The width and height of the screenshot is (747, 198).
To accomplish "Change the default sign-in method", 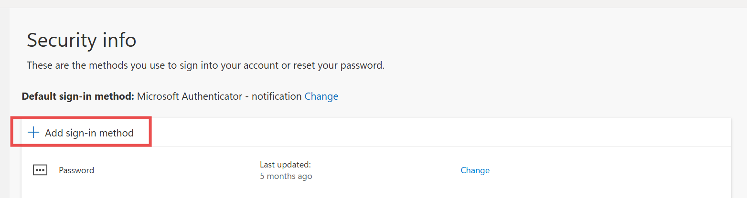I will click(321, 96).
